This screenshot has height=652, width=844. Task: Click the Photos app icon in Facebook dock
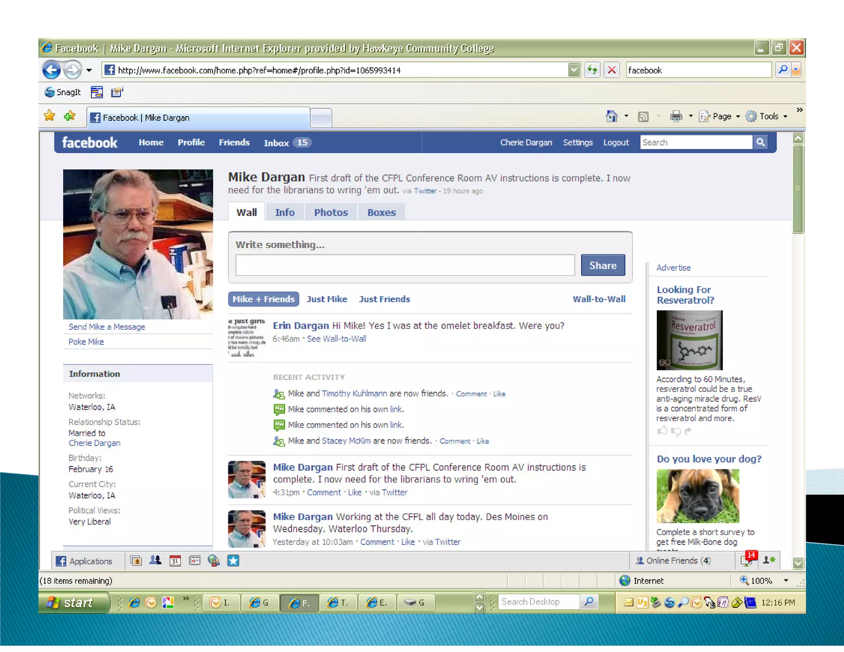click(136, 561)
